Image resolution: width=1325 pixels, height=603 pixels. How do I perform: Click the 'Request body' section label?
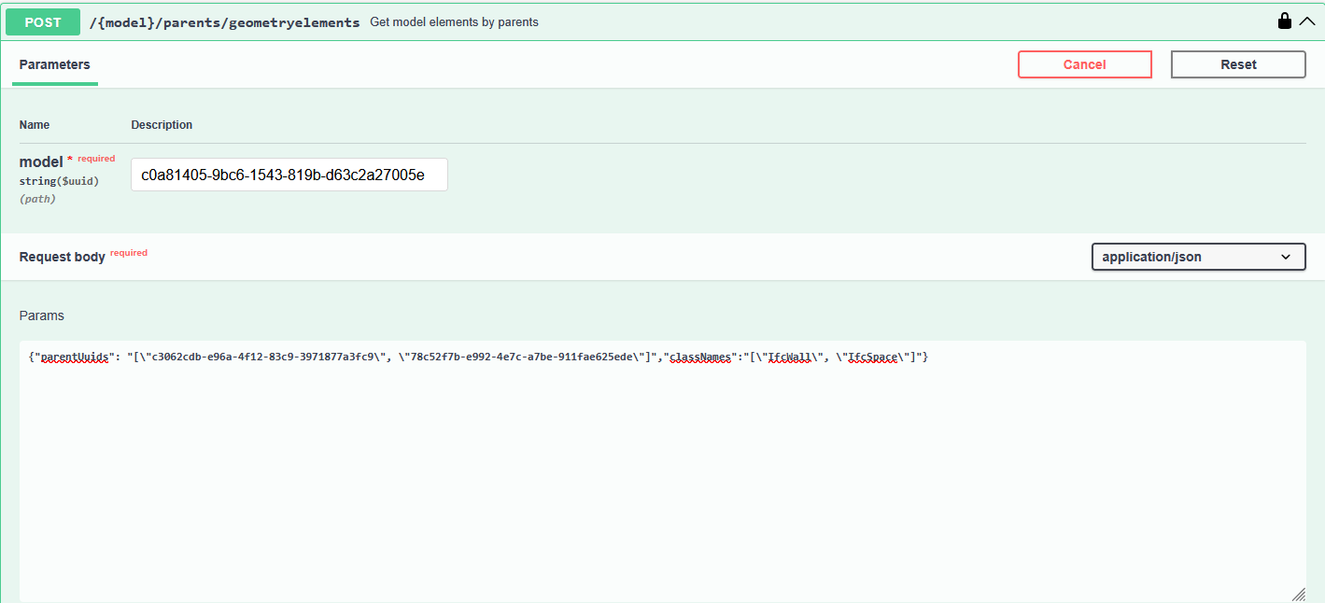coord(62,257)
